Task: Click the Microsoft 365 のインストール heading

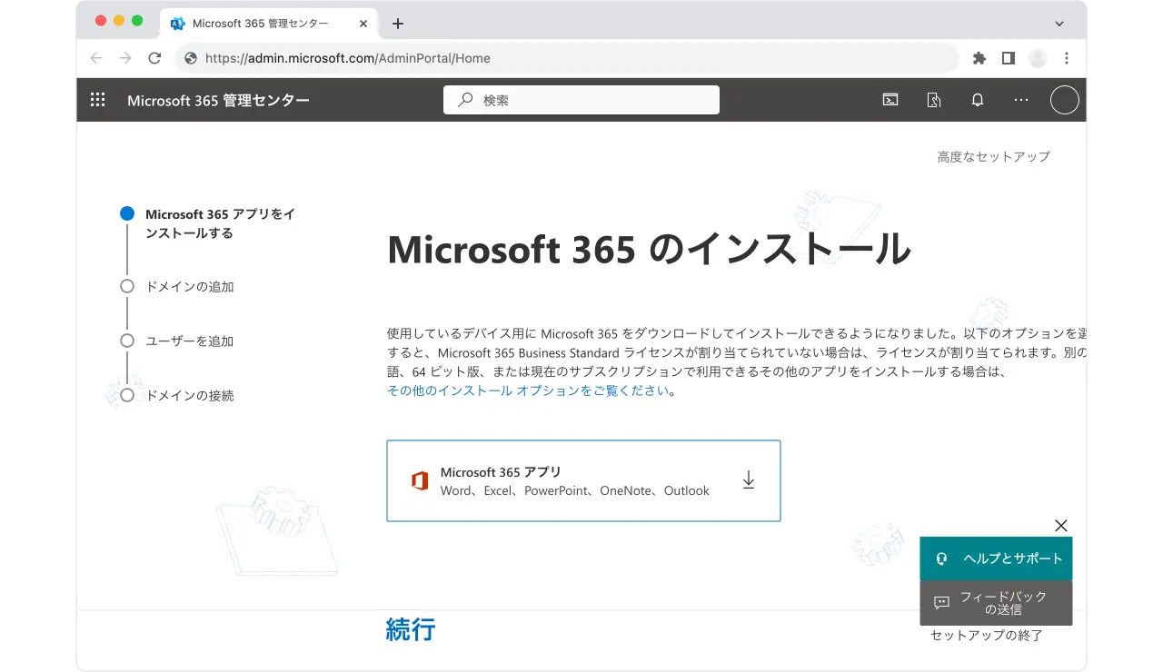Action: [649, 249]
